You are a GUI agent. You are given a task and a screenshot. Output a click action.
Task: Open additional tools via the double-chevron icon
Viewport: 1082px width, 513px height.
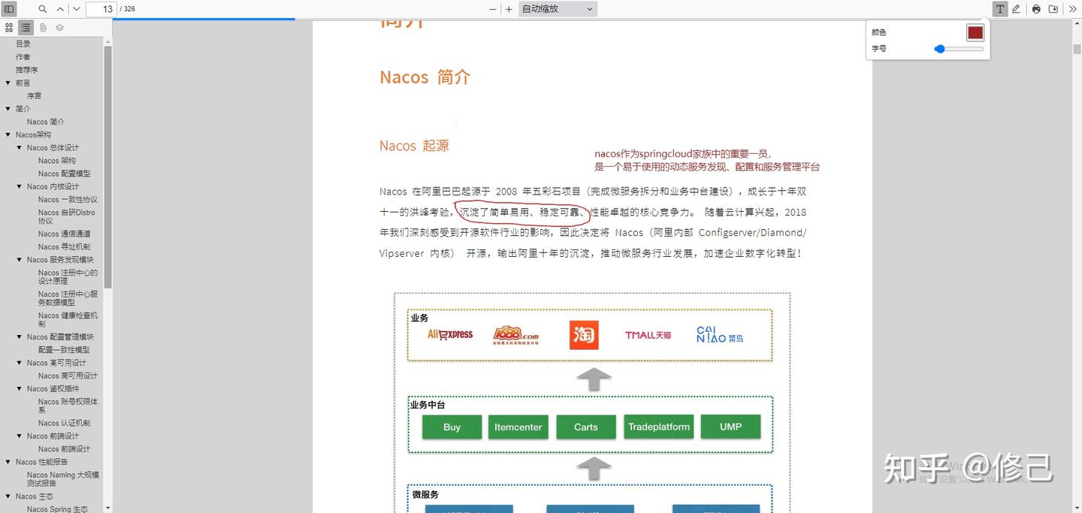pyautogui.click(x=1072, y=8)
